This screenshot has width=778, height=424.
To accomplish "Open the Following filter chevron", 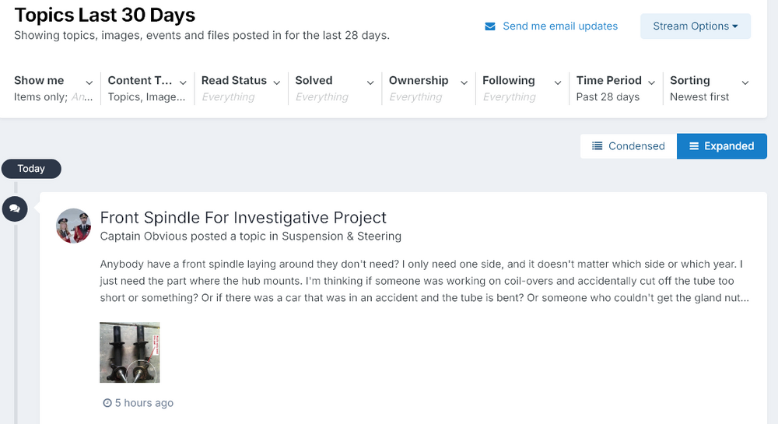I will click(x=558, y=82).
